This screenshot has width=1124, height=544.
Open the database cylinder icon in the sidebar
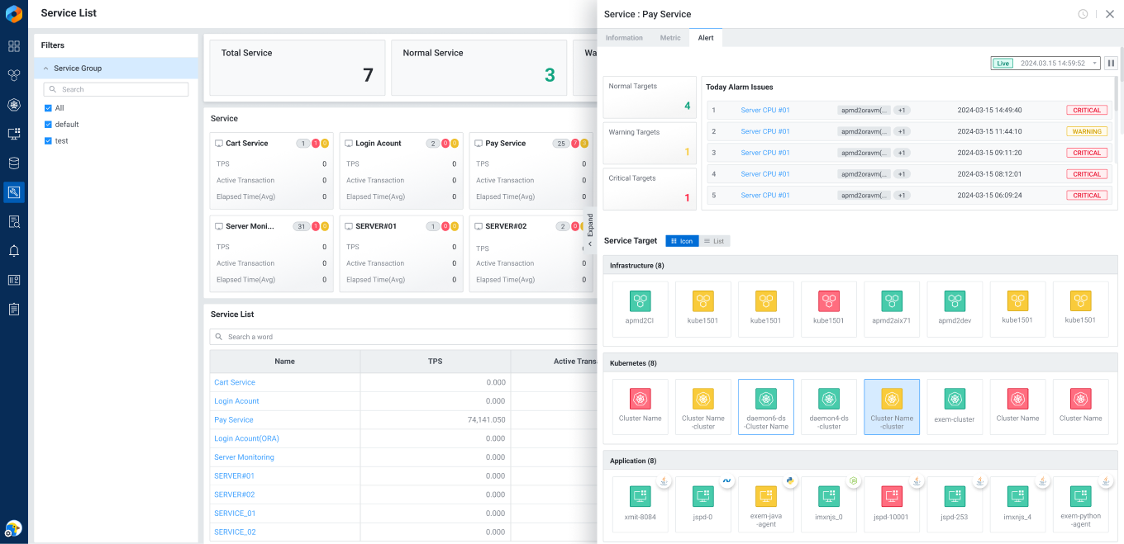point(14,163)
